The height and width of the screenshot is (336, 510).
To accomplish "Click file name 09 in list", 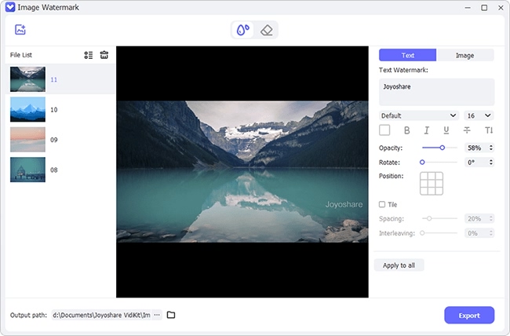I will (54, 140).
